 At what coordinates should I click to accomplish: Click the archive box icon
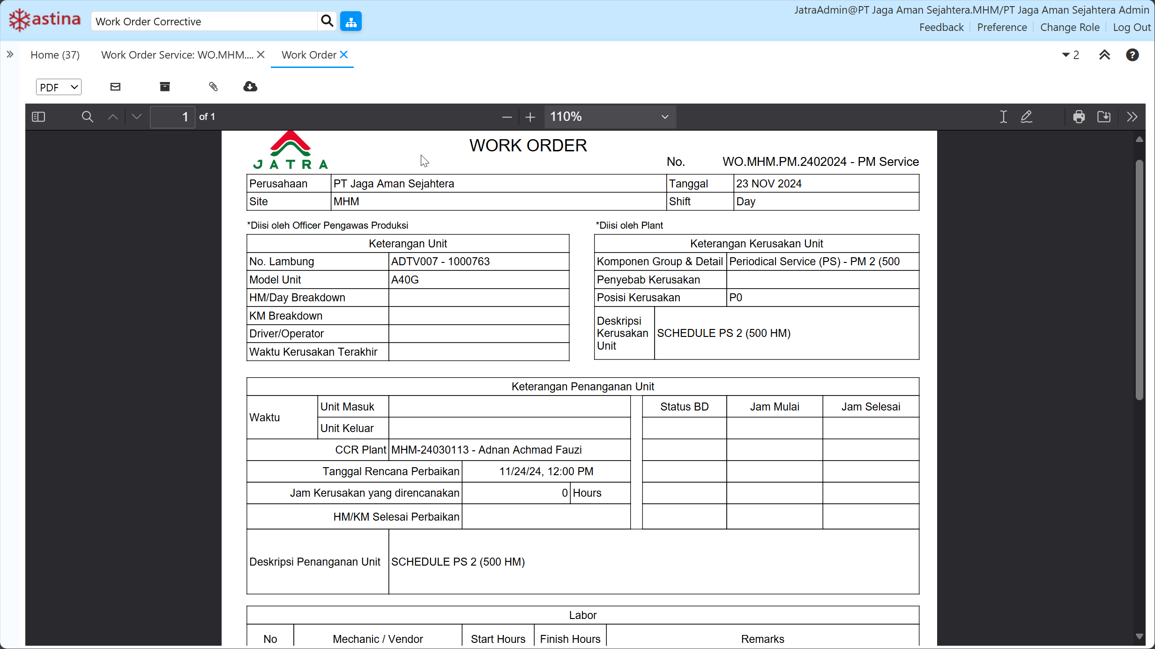tap(165, 87)
